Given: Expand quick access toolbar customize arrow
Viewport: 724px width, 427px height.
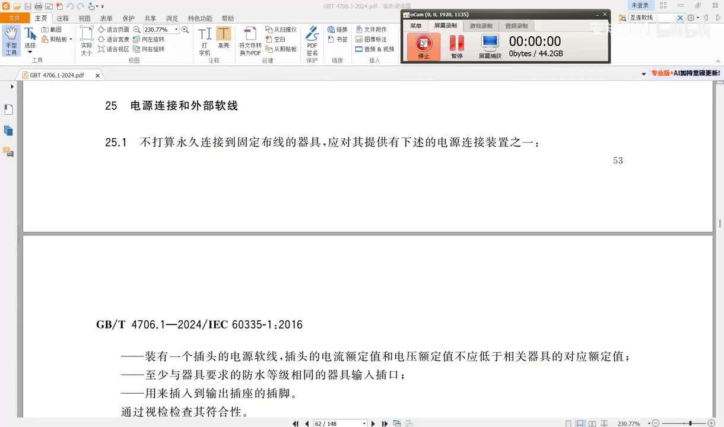Looking at the screenshot, I should tap(102, 7).
